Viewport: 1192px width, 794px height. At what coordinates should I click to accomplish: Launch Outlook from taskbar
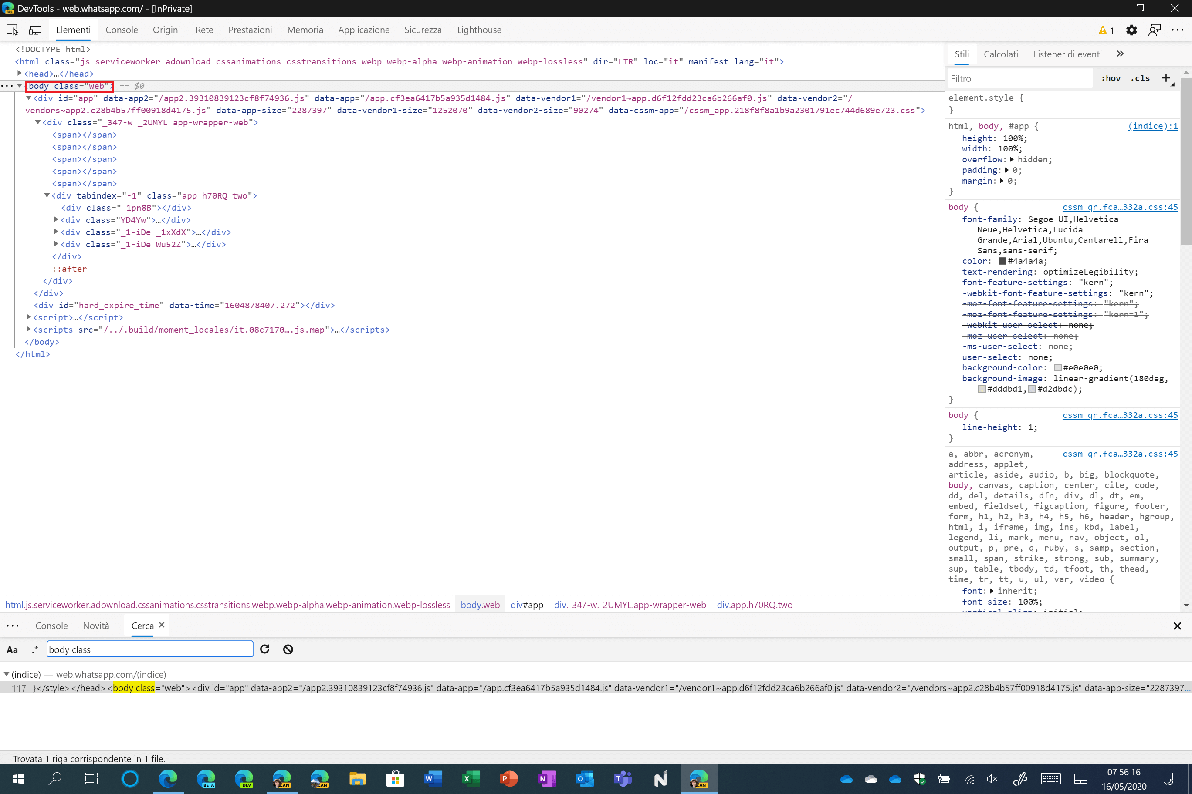tap(584, 778)
